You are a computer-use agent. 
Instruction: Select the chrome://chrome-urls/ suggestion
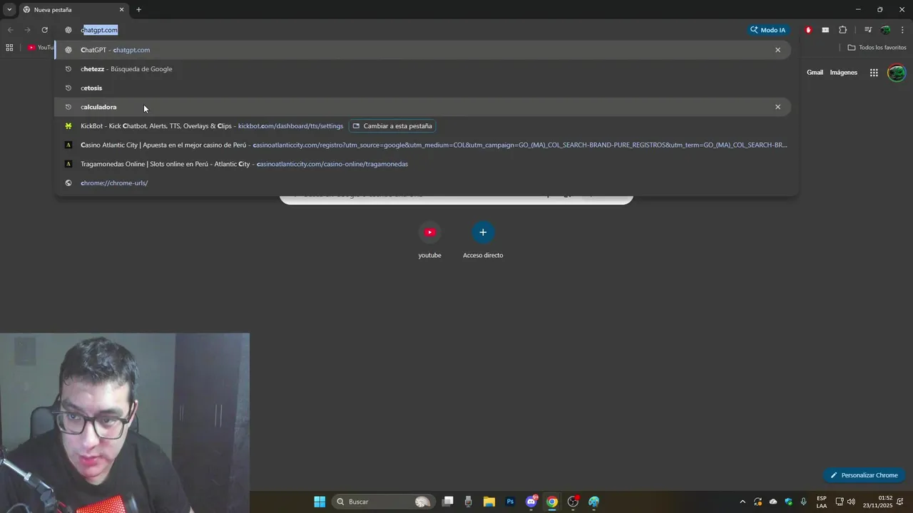pyautogui.click(x=424, y=183)
